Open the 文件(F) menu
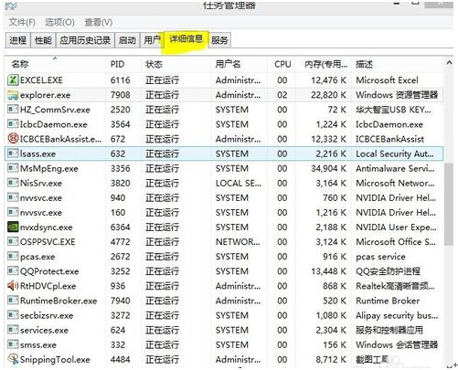 point(22,22)
